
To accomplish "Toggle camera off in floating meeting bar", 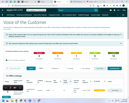I will [15, 88].
